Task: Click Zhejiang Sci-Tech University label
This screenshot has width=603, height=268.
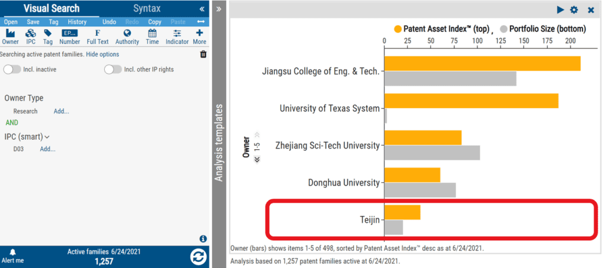Action: (x=327, y=146)
